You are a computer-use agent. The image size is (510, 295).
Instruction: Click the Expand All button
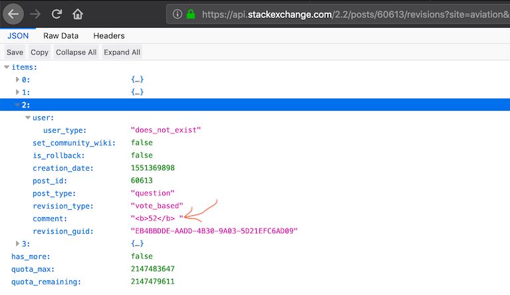[122, 52]
